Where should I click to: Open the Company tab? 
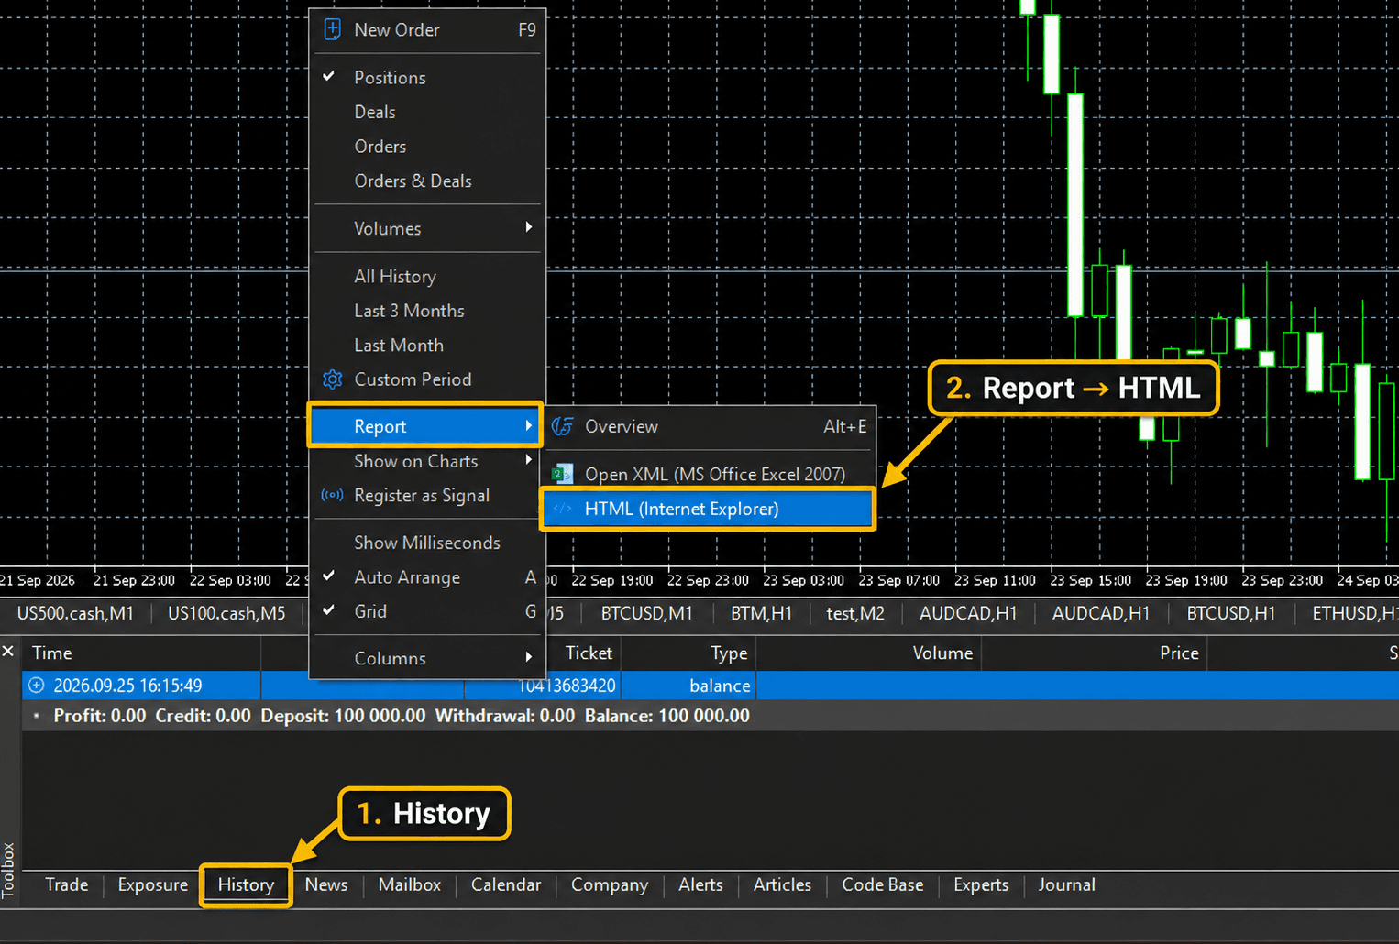tap(610, 884)
